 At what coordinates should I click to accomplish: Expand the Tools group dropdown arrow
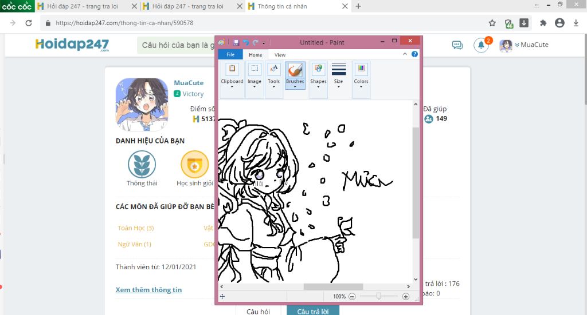273,87
